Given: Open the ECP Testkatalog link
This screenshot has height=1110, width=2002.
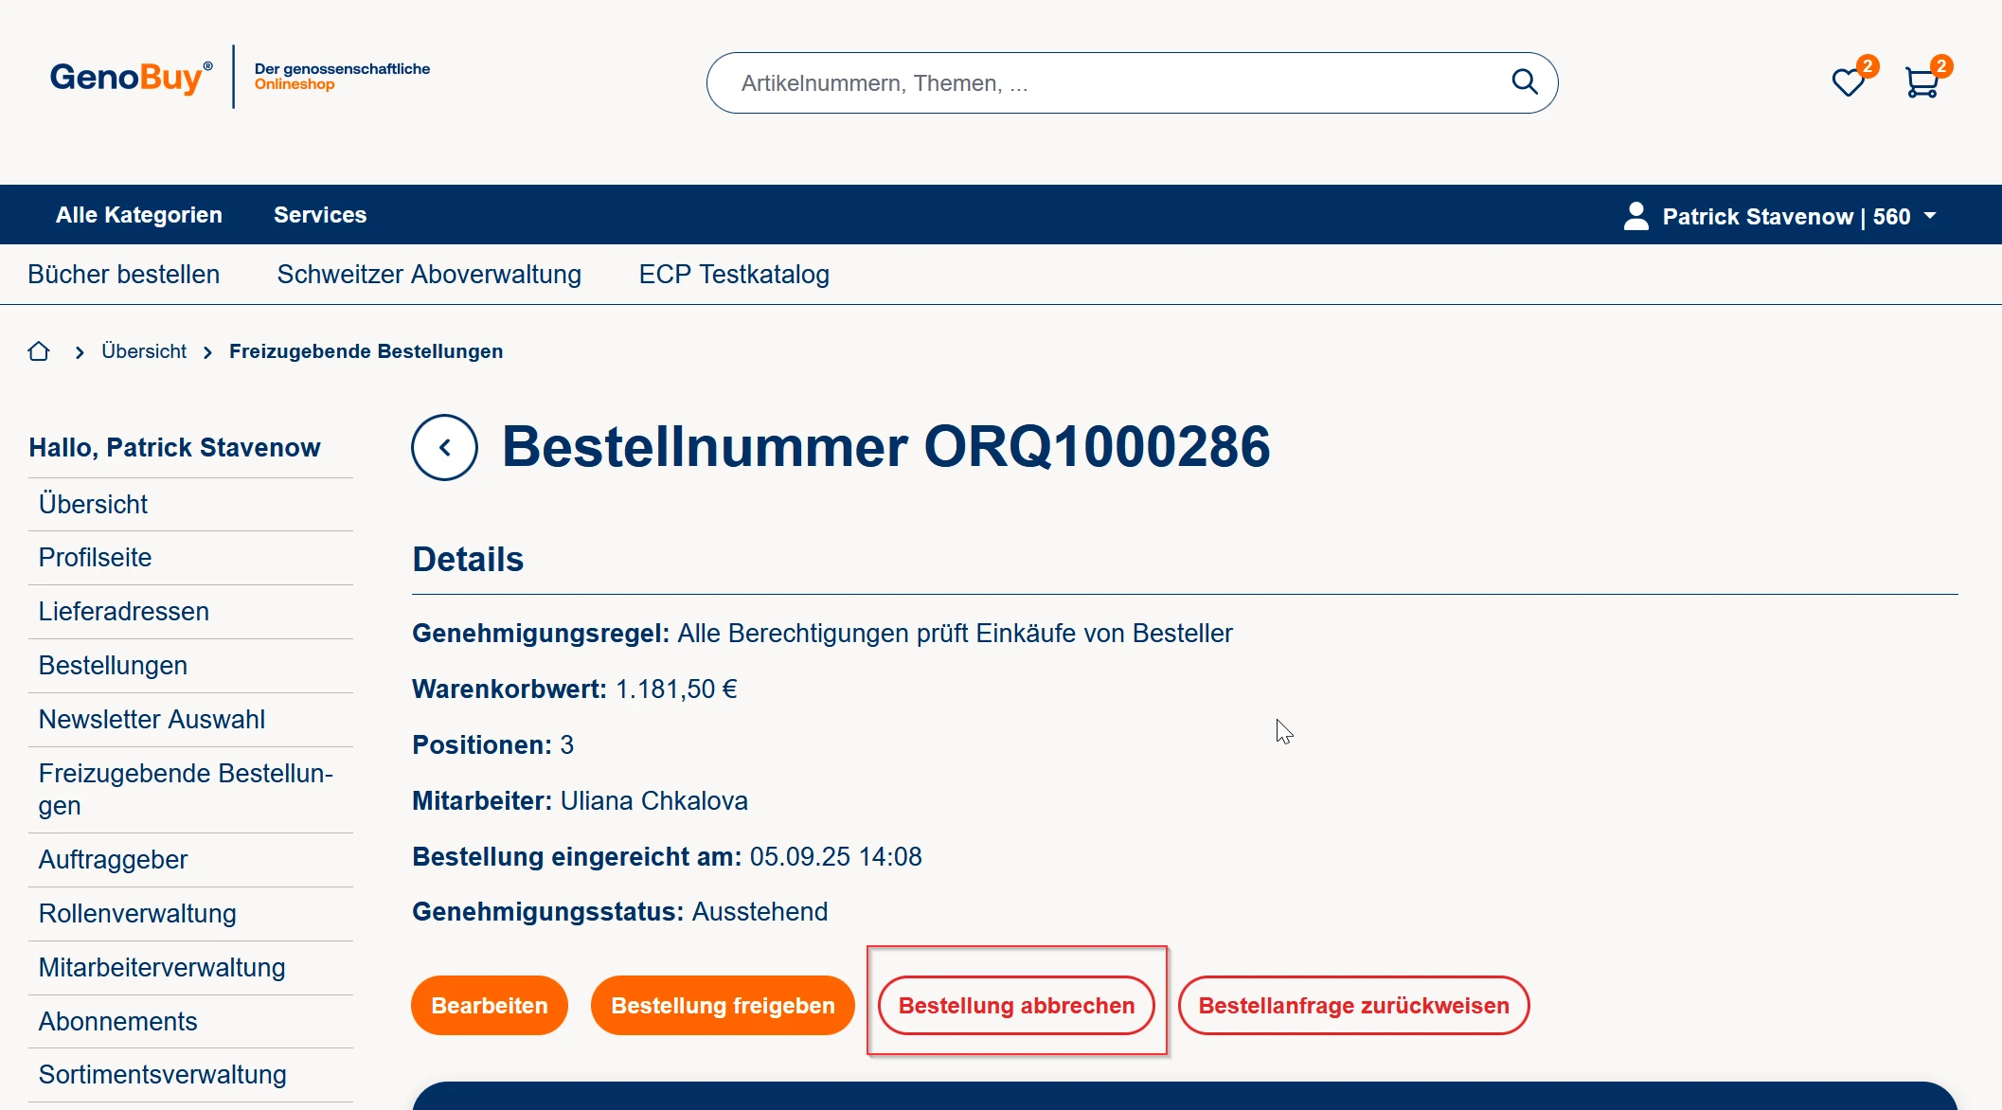Looking at the screenshot, I should point(734,275).
